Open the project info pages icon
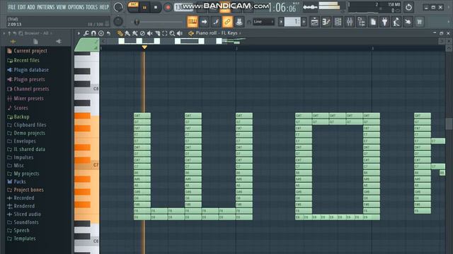The height and width of the screenshot is (254, 453). point(373,22)
